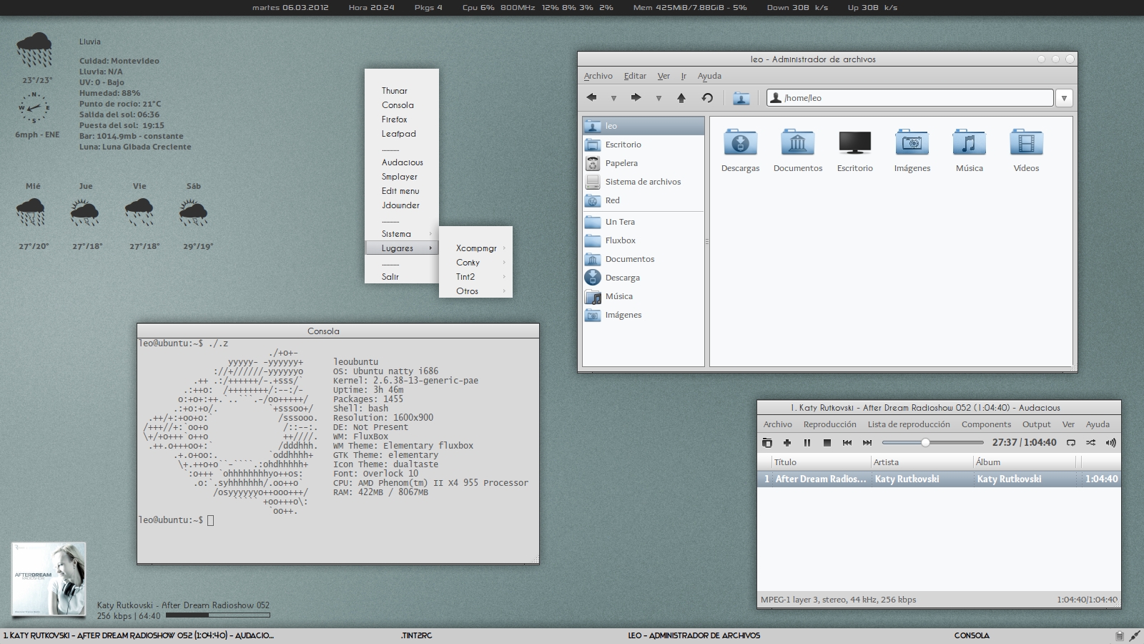Go up to the parent folder
The image size is (1144, 644).
tap(681, 98)
